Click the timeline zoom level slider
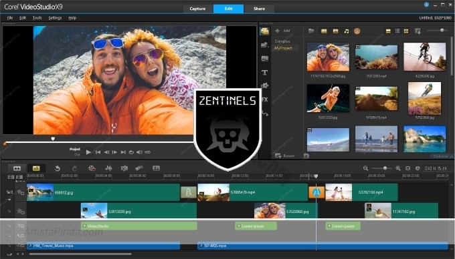Viewport: 455px width, 259px height. pyautogui.click(x=382, y=168)
